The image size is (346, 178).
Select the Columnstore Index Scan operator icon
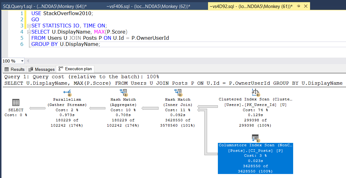255,138
